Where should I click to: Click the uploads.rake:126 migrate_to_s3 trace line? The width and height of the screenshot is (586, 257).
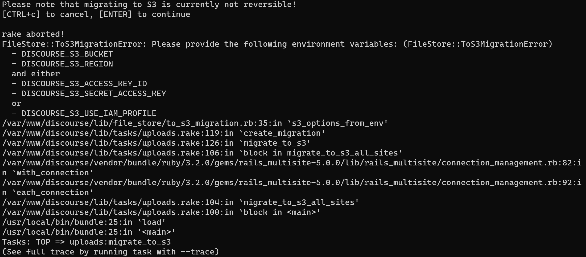pyautogui.click(x=156, y=143)
